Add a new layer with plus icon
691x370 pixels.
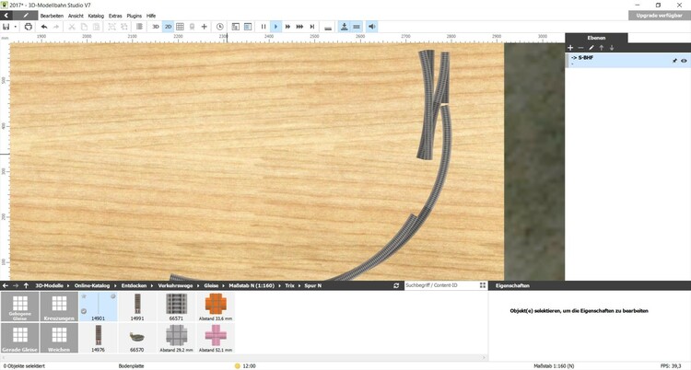click(570, 47)
